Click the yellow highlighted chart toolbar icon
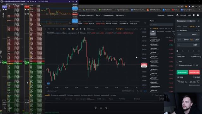Screen dimensions: 202x114 point(73,29)
